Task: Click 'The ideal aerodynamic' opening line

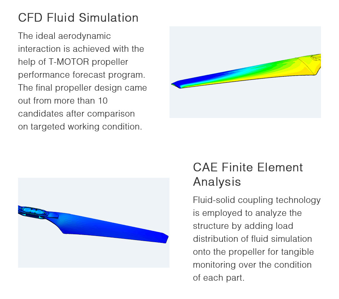Action: pyautogui.click(x=65, y=36)
